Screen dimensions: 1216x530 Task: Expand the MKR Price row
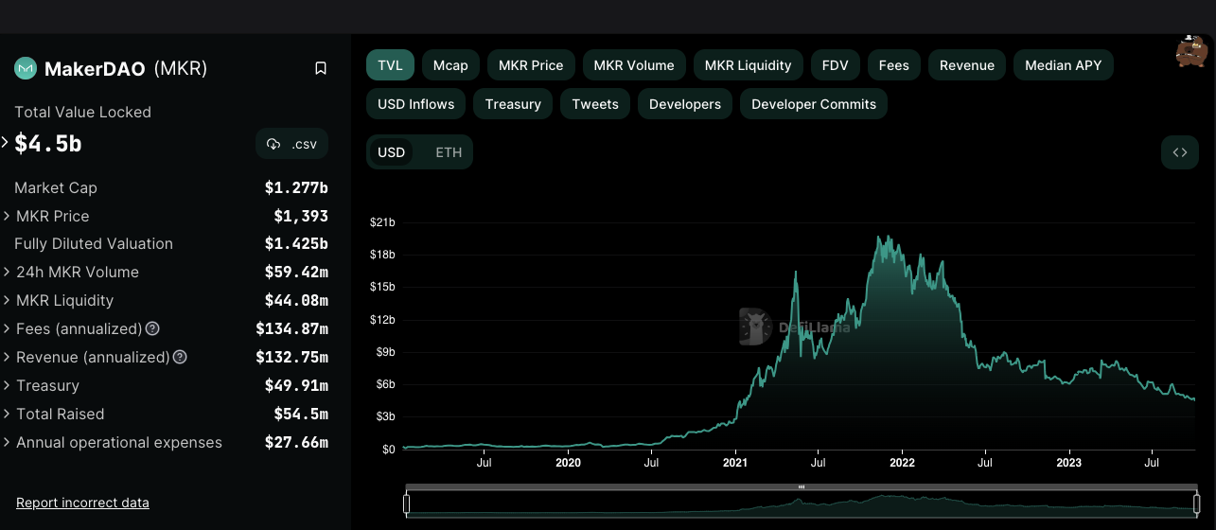[x=7, y=216]
